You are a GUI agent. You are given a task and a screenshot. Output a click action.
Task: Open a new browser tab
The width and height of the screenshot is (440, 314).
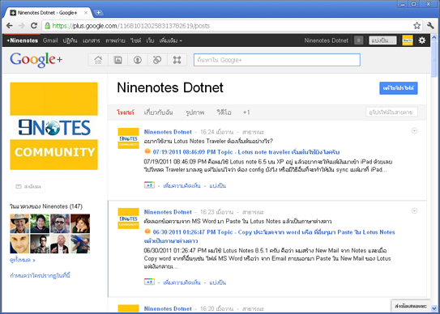point(98,13)
